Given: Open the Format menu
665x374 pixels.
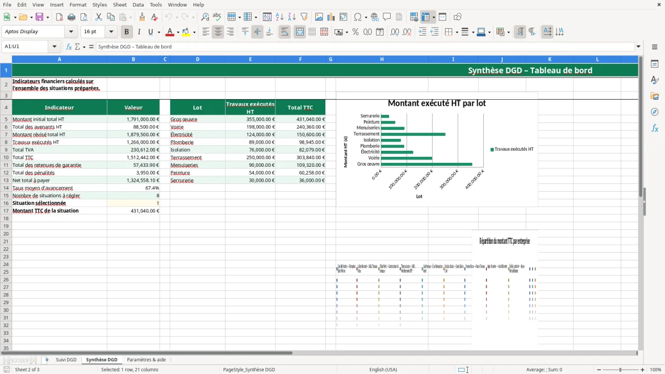Looking at the screenshot, I should [78, 4].
